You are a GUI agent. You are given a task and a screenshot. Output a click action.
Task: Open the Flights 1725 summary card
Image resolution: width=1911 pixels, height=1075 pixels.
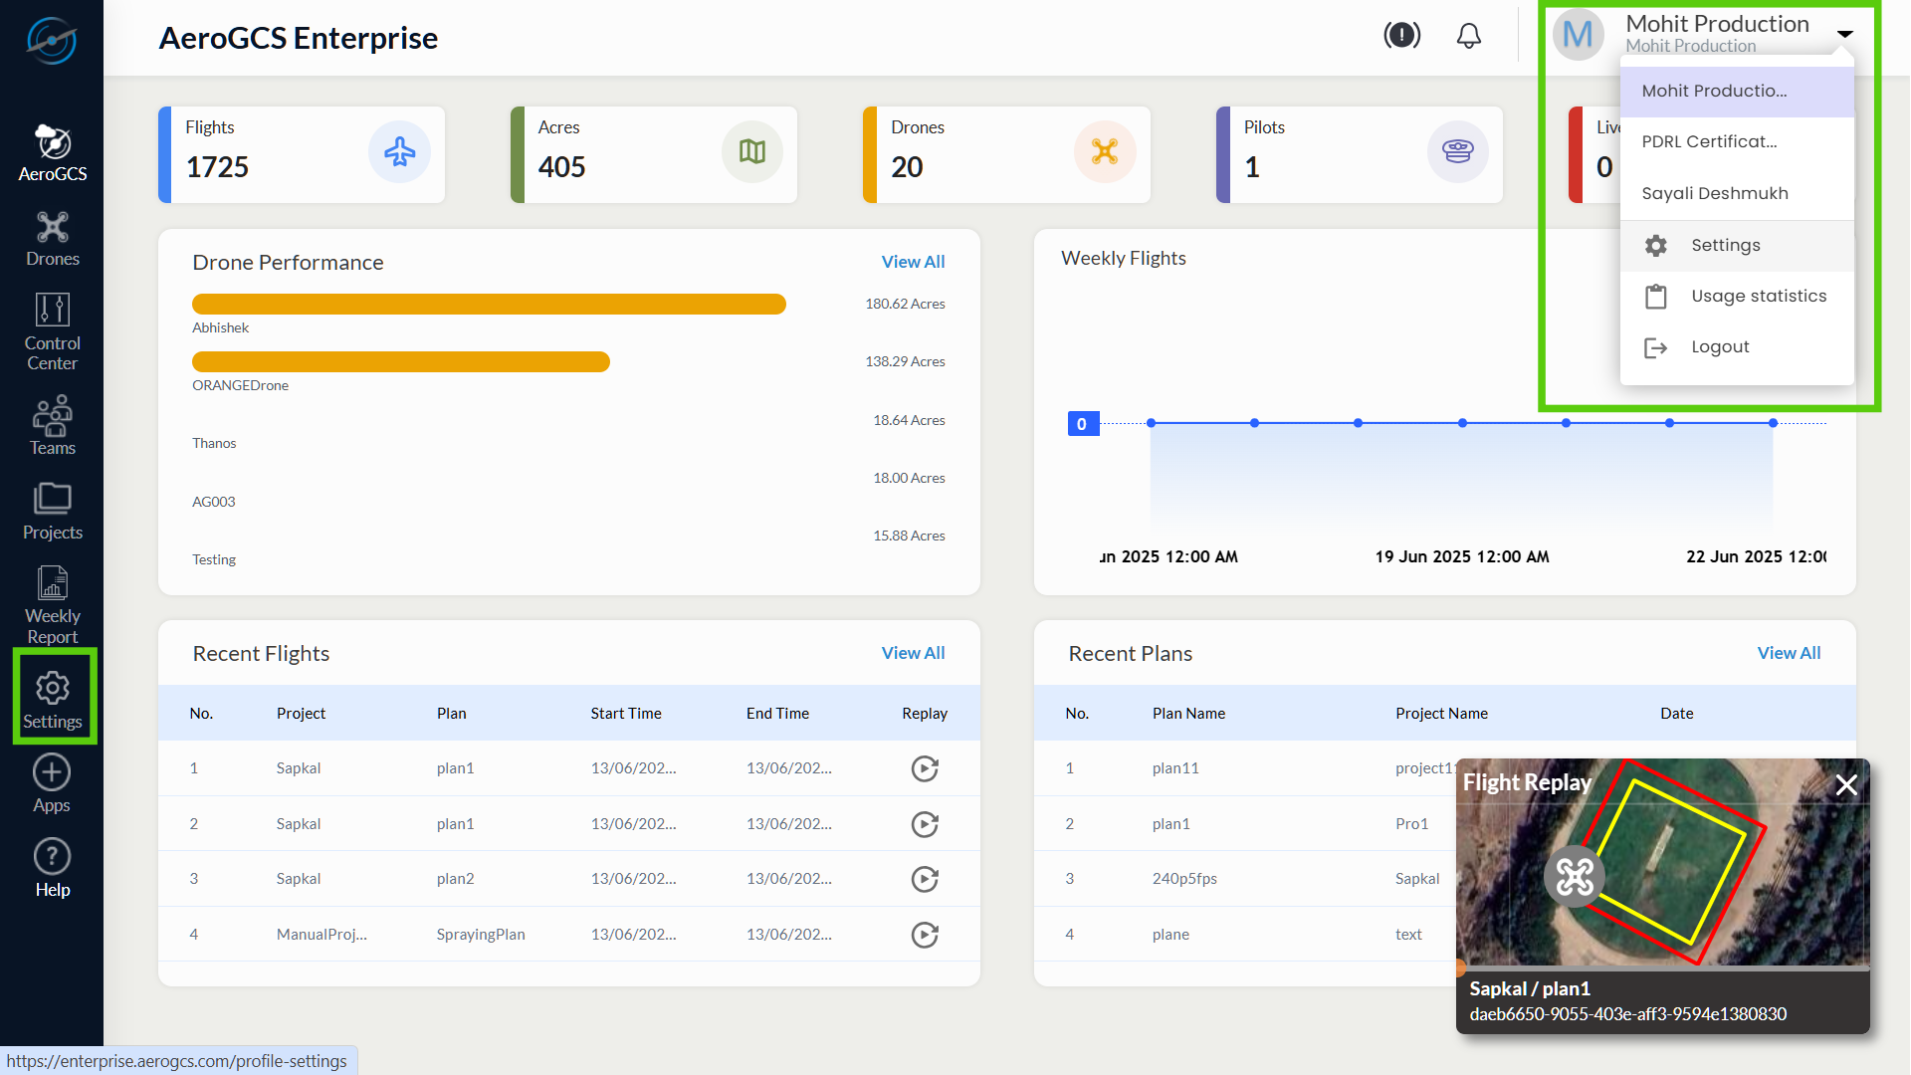click(302, 154)
